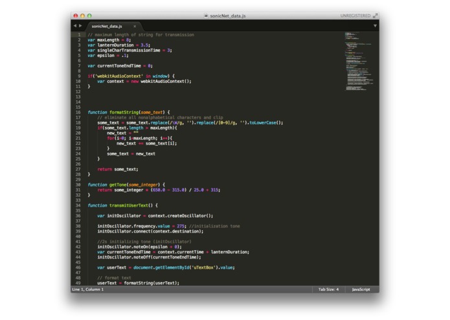The height and width of the screenshot is (320, 450).
Task: Click 'var singleCharTransmissionTime' text
Action: pos(124,51)
